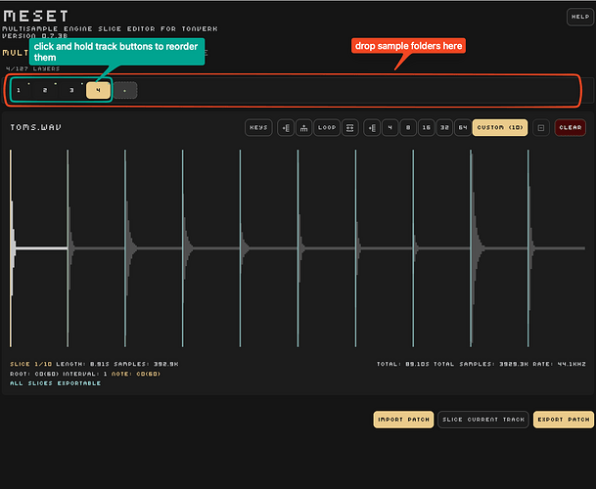
Task: Click the slice marker icon left of hierarchy icon
Action: click(x=285, y=127)
